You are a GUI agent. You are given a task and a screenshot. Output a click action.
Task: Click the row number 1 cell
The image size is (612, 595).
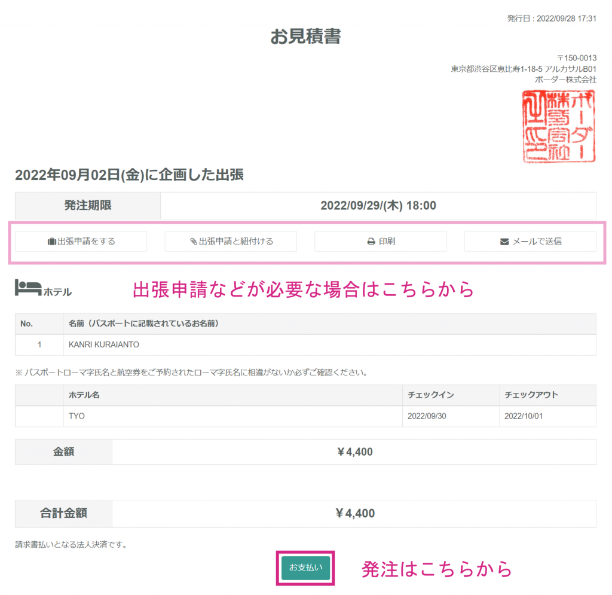point(39,344)
